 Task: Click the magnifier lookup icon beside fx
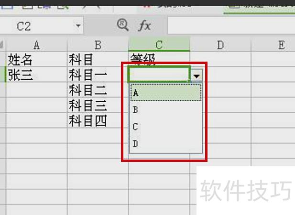[x=123, y=25]
